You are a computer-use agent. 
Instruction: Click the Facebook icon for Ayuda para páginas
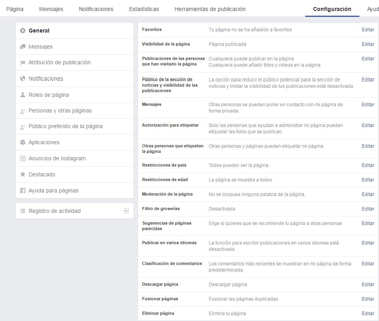point(23,191)
